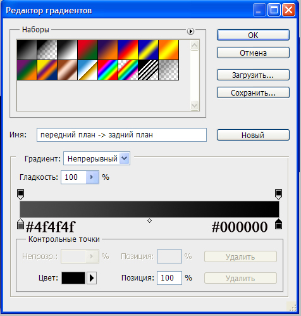Click the presets list scroll down arrow
The height and width of the screenshot is (316, 301).
pos(194,105)
